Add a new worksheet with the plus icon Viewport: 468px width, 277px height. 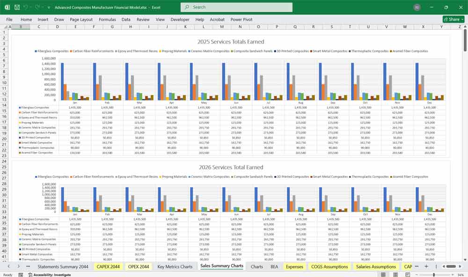coord(426,266)
